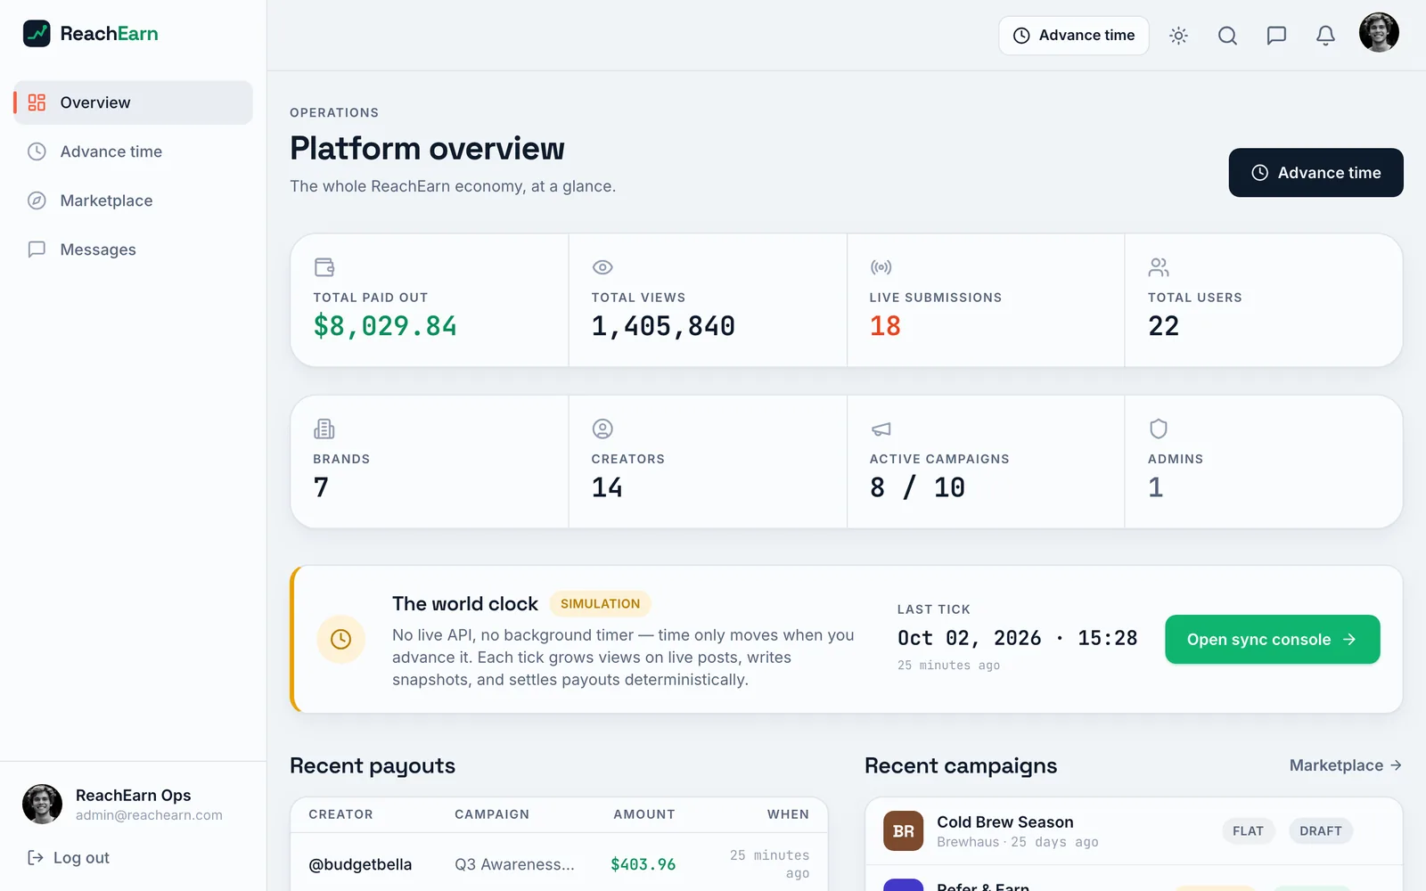Click the megaphone icon on Active Campaigns

click(x=881, y=429)
